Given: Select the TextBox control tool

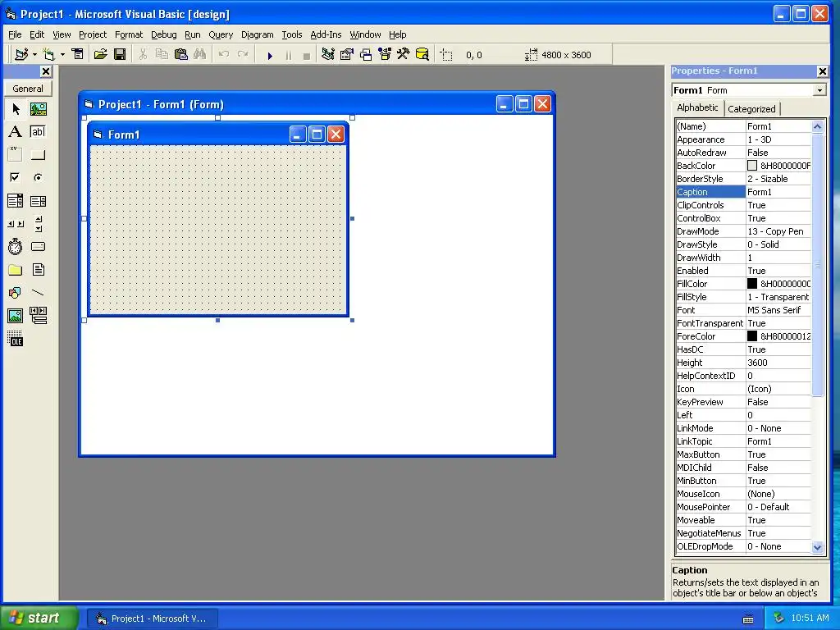Looking at the screenshot, I should click(x=38, y=132).
